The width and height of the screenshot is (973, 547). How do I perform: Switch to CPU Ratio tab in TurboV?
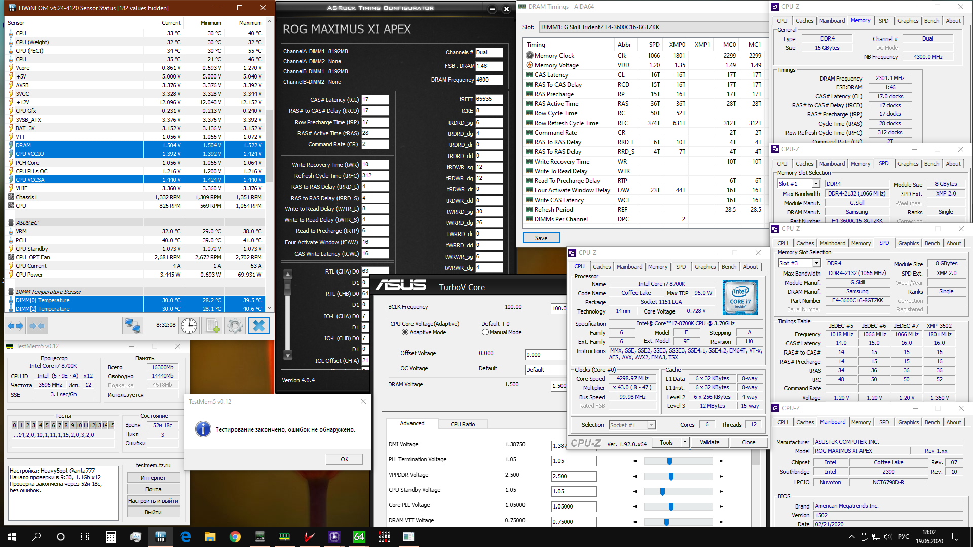pyautogui.click(x=462, y=424)
